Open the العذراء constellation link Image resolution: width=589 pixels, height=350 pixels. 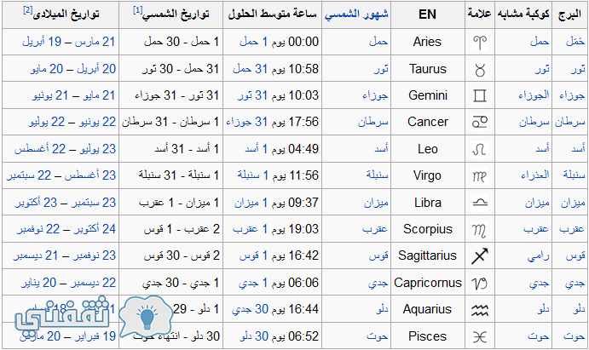(x=535, y=175)
